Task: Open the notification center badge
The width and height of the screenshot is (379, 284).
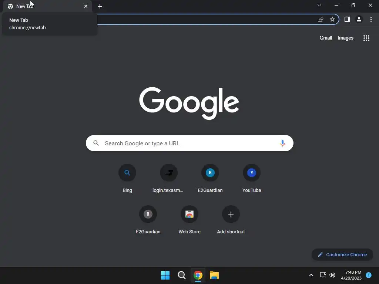Action: click(368, 275)
